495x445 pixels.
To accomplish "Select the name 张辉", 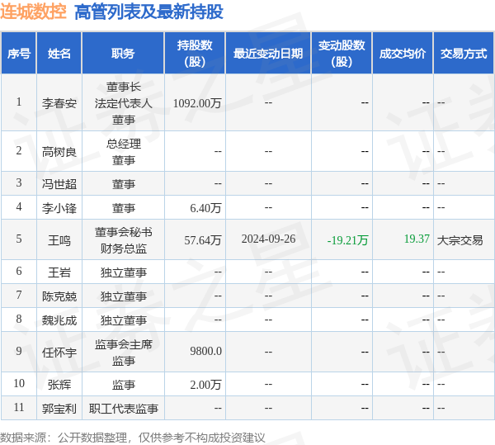I will click(59, 385).
